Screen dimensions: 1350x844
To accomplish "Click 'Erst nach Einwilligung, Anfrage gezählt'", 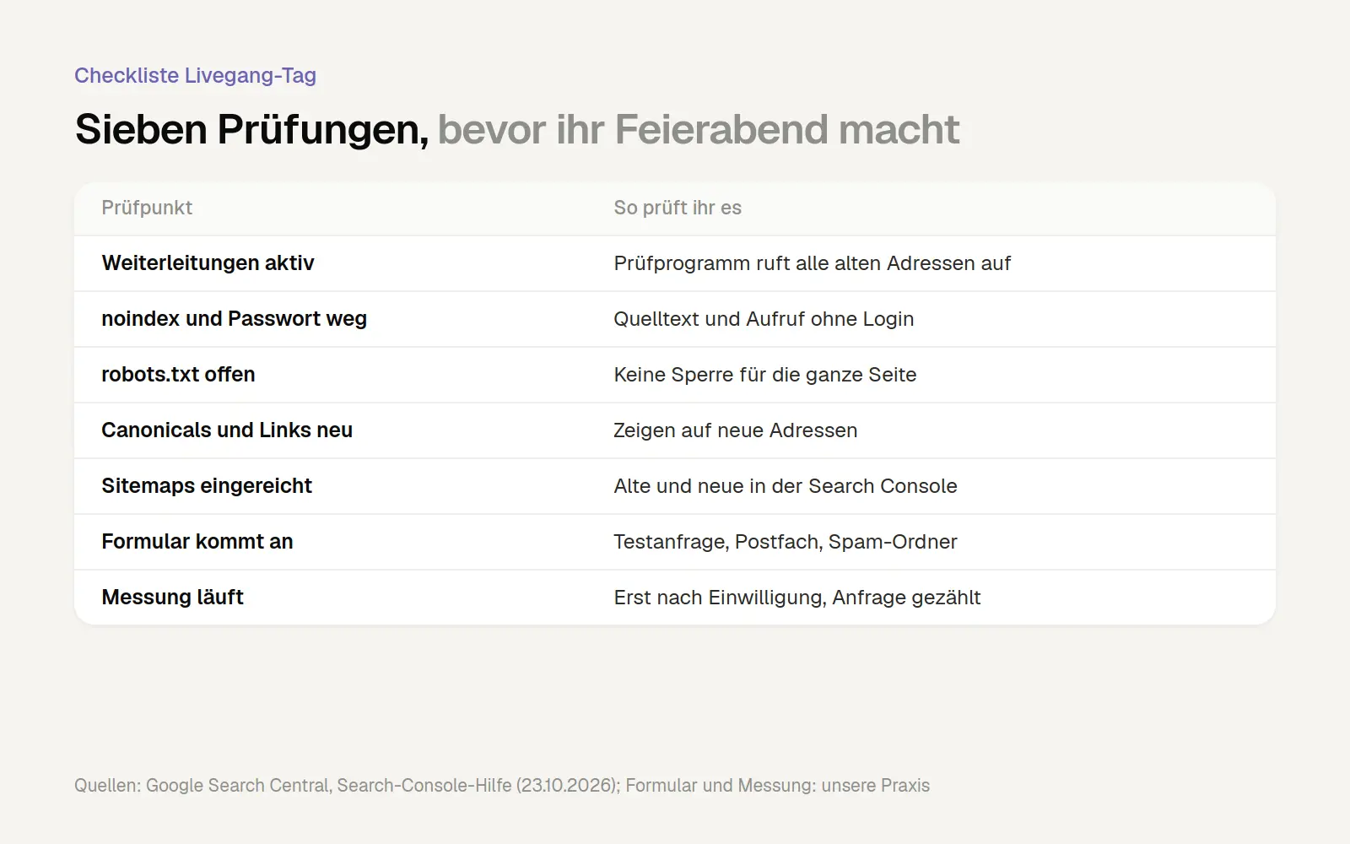I will pyautogui.click(x=796, y=598).
